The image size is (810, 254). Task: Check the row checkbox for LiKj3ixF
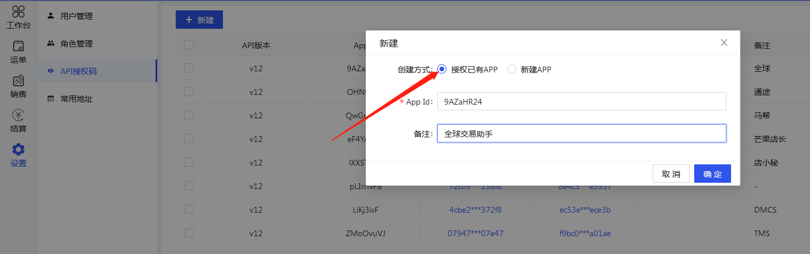(x=189, y=209)
